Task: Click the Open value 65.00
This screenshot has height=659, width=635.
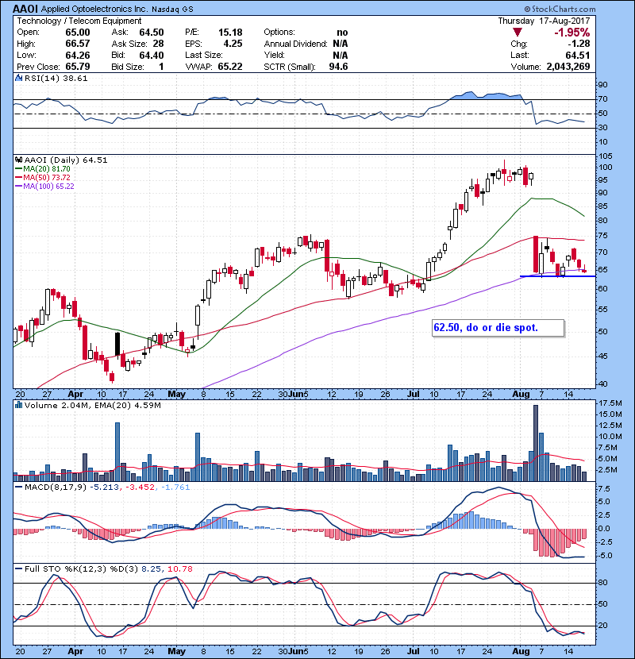Action: tap(77, 33)
